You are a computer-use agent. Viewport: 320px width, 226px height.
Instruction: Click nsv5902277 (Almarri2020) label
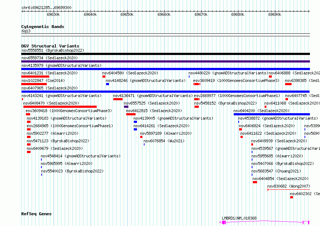52,133
